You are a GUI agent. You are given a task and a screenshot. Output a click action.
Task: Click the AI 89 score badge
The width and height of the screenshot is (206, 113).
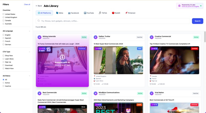pos(98,49)
